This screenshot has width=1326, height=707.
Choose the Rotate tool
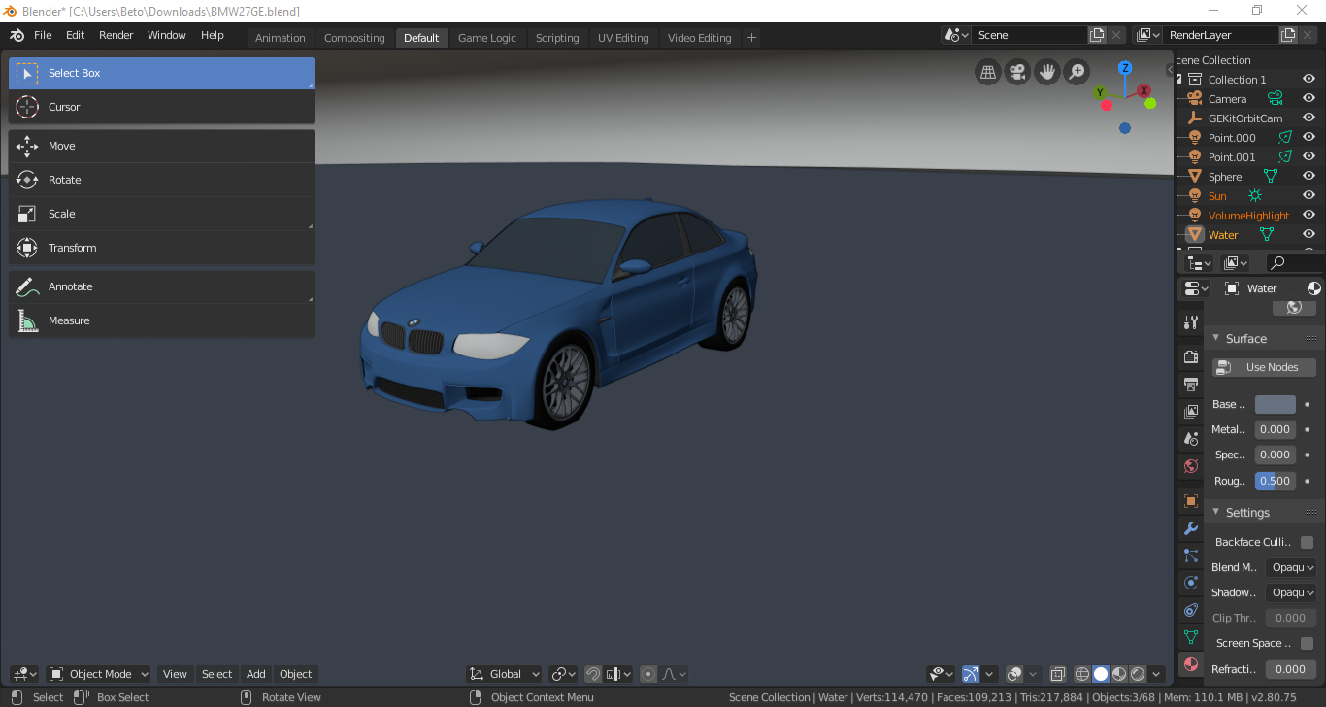pos(161,180)
